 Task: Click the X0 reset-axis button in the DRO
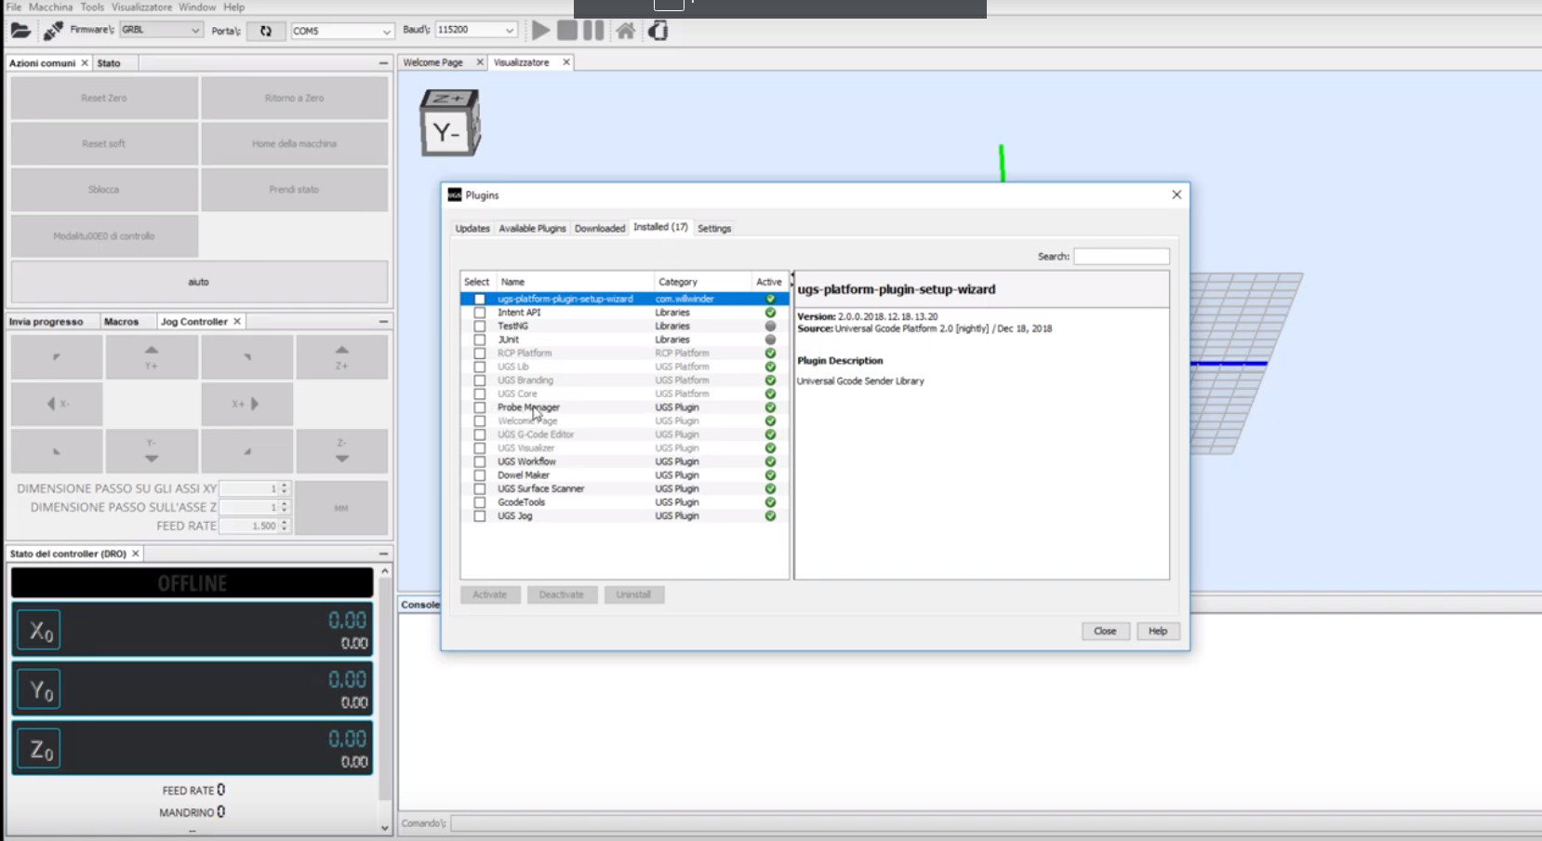coord(39,631)
